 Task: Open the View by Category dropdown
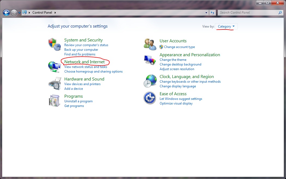pyautogui.click(x=226, y=26)
